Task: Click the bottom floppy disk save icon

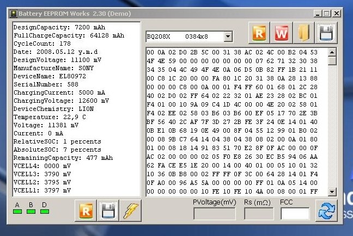Action: [108, 210]
